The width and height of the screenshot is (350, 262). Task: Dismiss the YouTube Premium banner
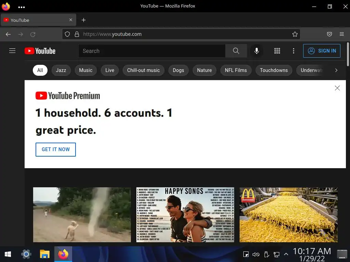(337, 88)
